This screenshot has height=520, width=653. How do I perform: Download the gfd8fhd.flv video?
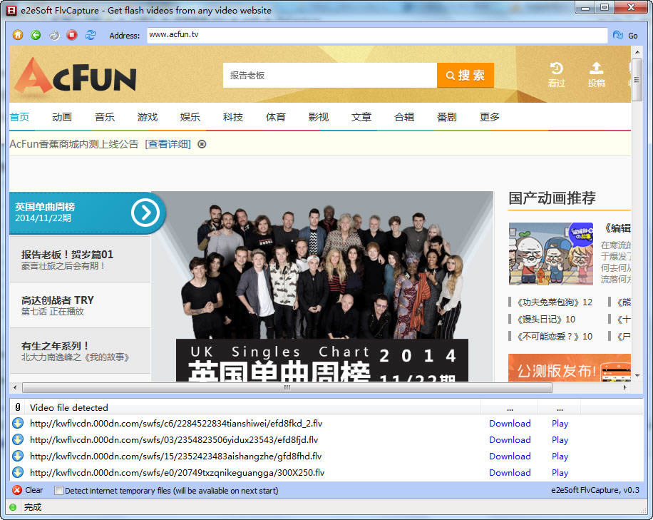[510, 456]
